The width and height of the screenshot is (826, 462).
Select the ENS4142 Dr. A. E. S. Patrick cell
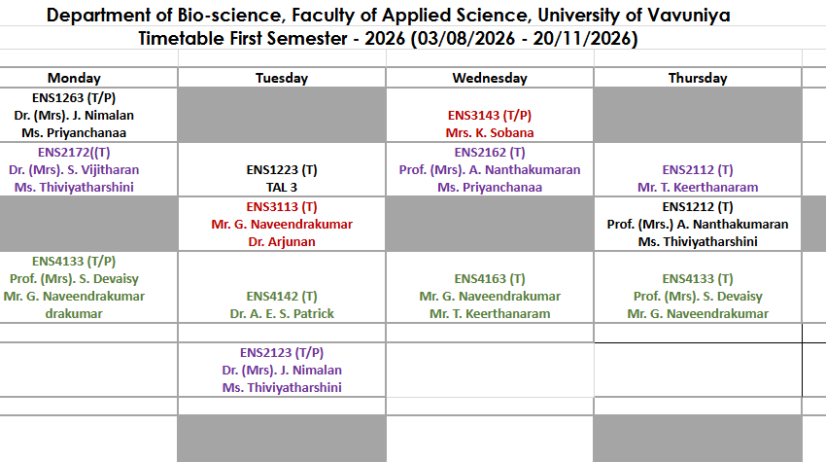pos(282,287)
